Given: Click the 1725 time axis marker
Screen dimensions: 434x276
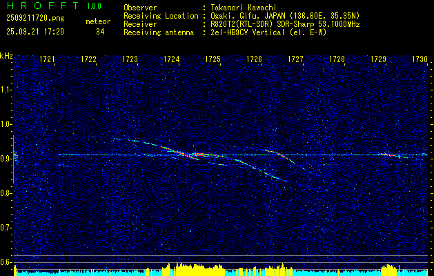Looking at the screenshot, I should [213, 59].
